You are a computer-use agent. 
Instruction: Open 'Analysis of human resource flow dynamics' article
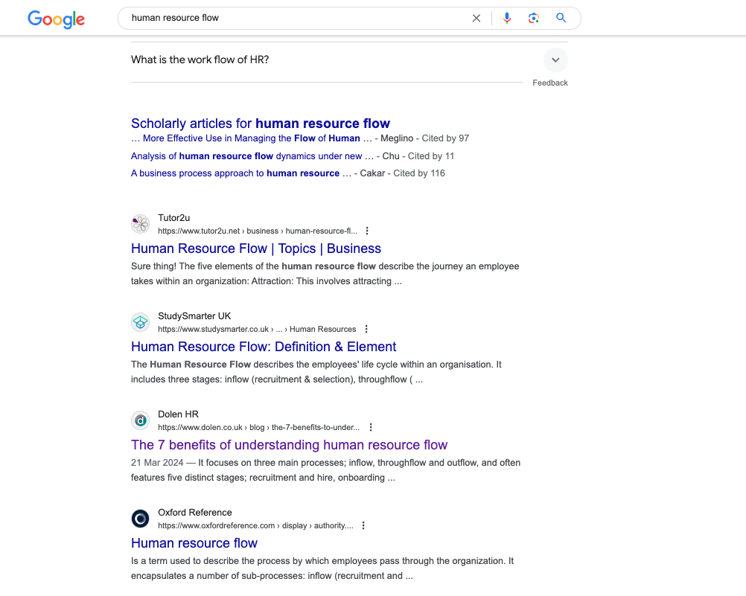tap(252, 156)
